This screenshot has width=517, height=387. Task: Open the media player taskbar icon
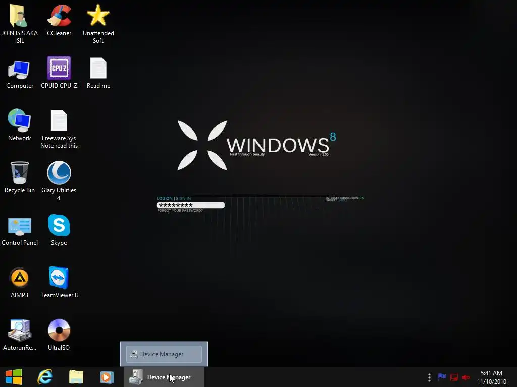107,377
